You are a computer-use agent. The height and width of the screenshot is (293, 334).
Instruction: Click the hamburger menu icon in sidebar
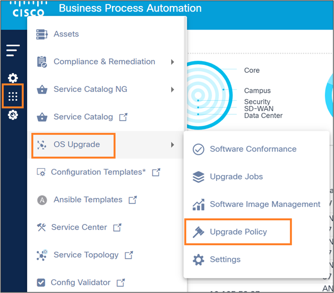coord(13,50)
